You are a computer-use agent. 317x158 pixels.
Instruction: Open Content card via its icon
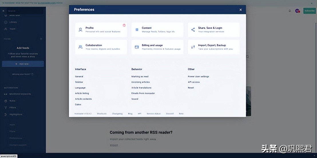coord(137,30)
